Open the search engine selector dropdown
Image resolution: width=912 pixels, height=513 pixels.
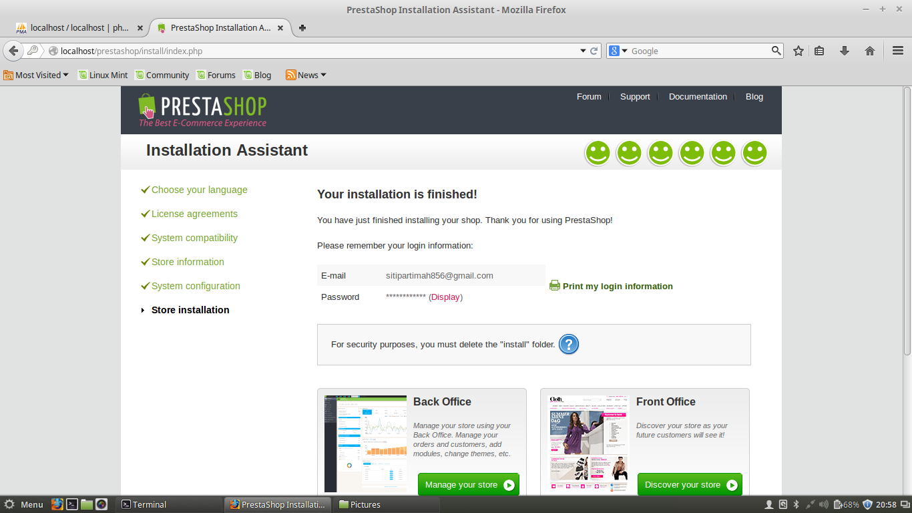[x=618, y=51]
